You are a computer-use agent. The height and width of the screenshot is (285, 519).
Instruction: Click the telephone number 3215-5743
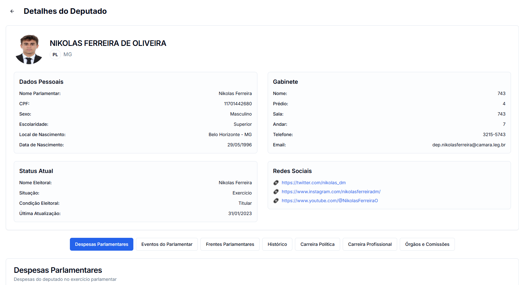click(x=494, y=134)
